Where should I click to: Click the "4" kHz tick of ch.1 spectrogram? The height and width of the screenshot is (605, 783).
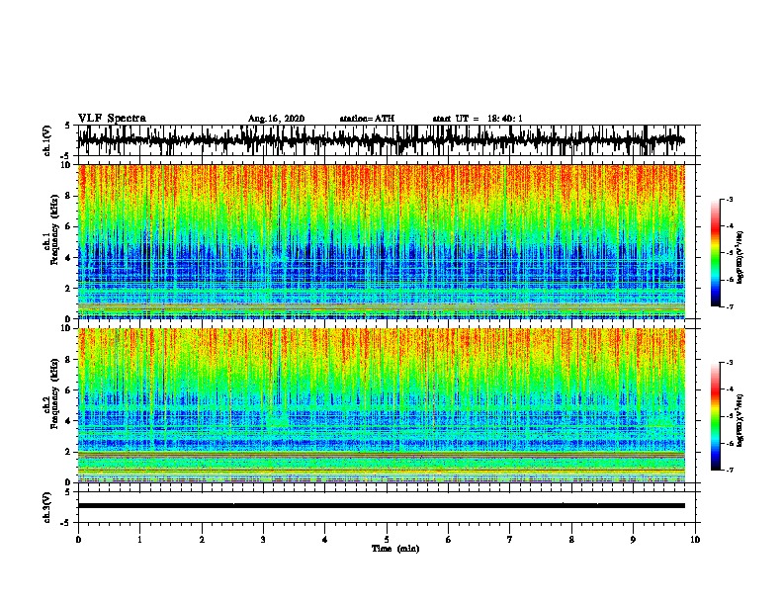68,258
